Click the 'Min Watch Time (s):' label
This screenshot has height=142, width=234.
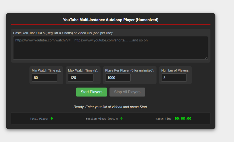[46, 70]
